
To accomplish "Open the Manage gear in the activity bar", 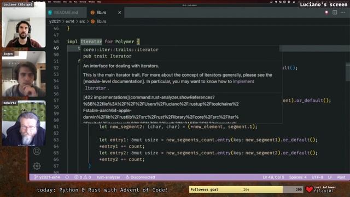I will pos(37,166).
